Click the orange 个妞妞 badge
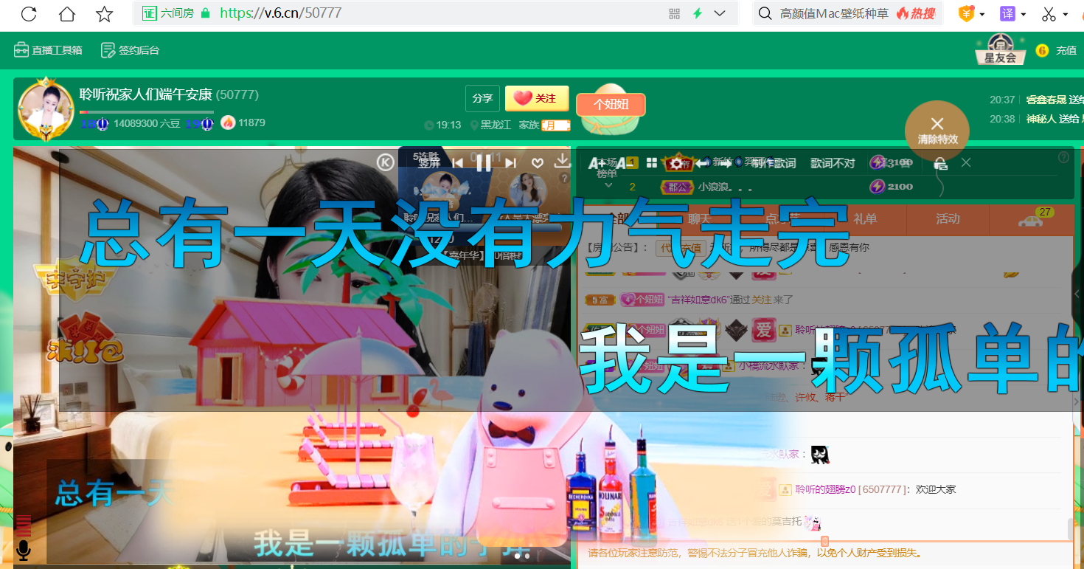Viewport: 1084px width, 569px height. point(611,104)
